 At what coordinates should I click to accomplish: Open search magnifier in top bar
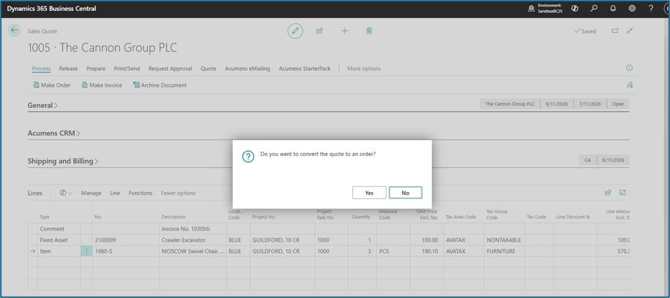(x=594, y=8)
